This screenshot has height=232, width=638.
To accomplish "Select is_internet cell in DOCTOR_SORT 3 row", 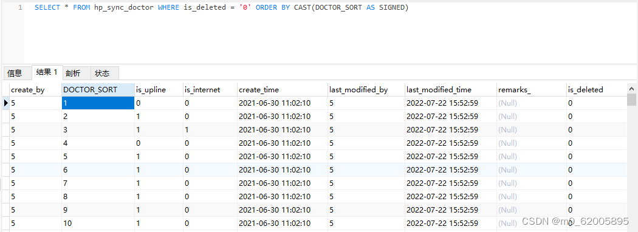I will point(210,130).
